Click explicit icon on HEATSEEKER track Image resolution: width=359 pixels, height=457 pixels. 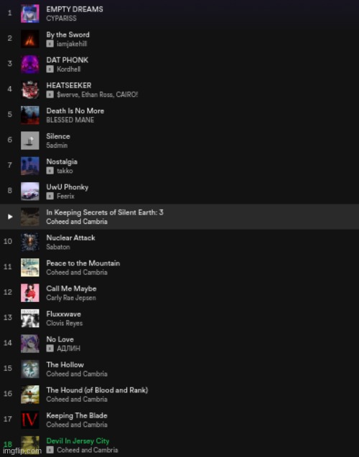[50, 95]
